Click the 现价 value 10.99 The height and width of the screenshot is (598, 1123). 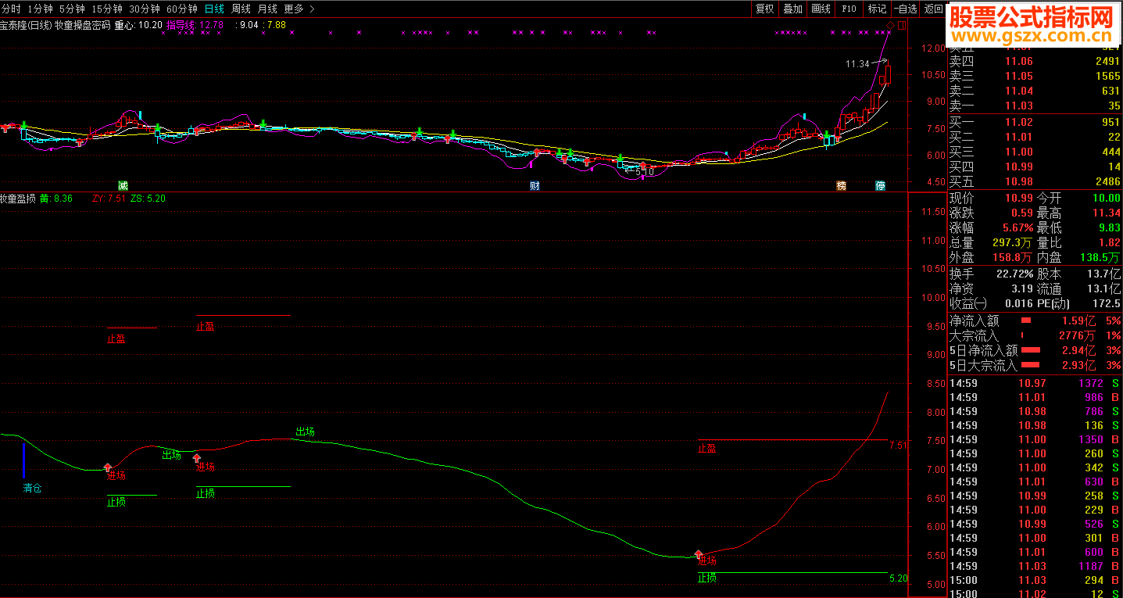(x=1018, y=198)
